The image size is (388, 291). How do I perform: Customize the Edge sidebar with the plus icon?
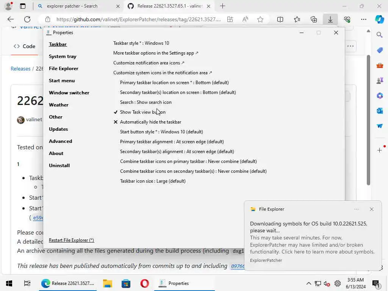(380, 150)
